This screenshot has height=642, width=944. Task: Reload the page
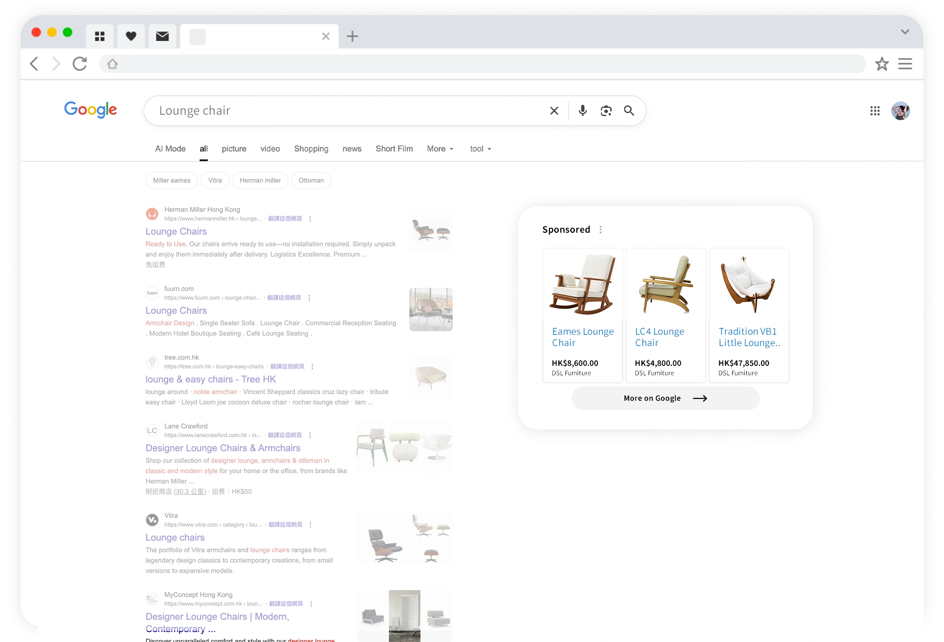(80, 64)
